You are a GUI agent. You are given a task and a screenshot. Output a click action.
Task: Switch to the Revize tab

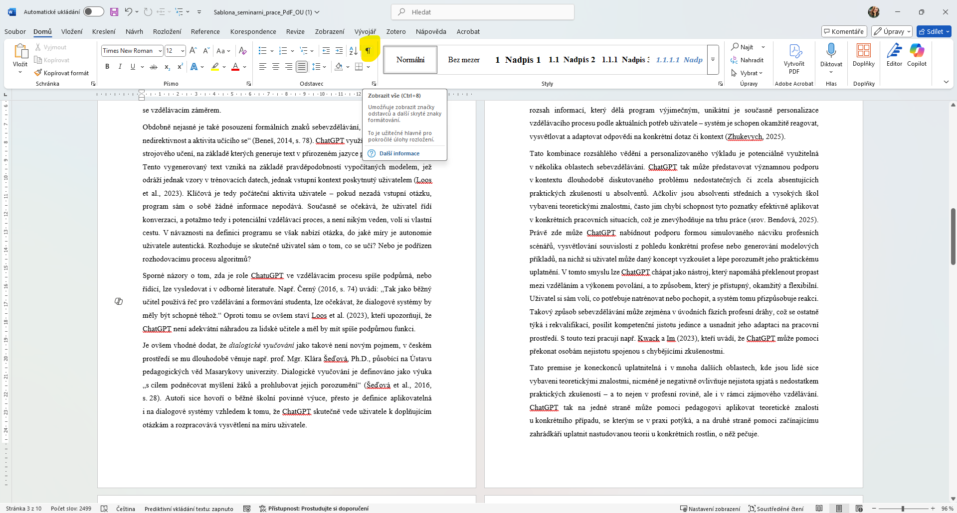click(x=295, y=31)
